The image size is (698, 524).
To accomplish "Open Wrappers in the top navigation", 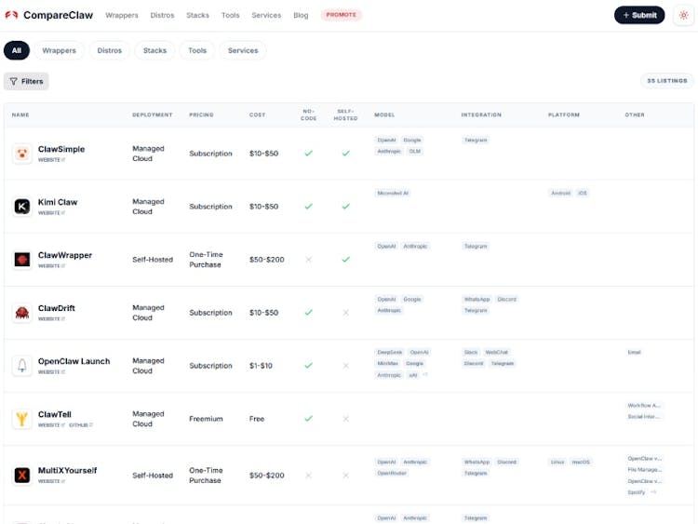I will tap(122, 15).
